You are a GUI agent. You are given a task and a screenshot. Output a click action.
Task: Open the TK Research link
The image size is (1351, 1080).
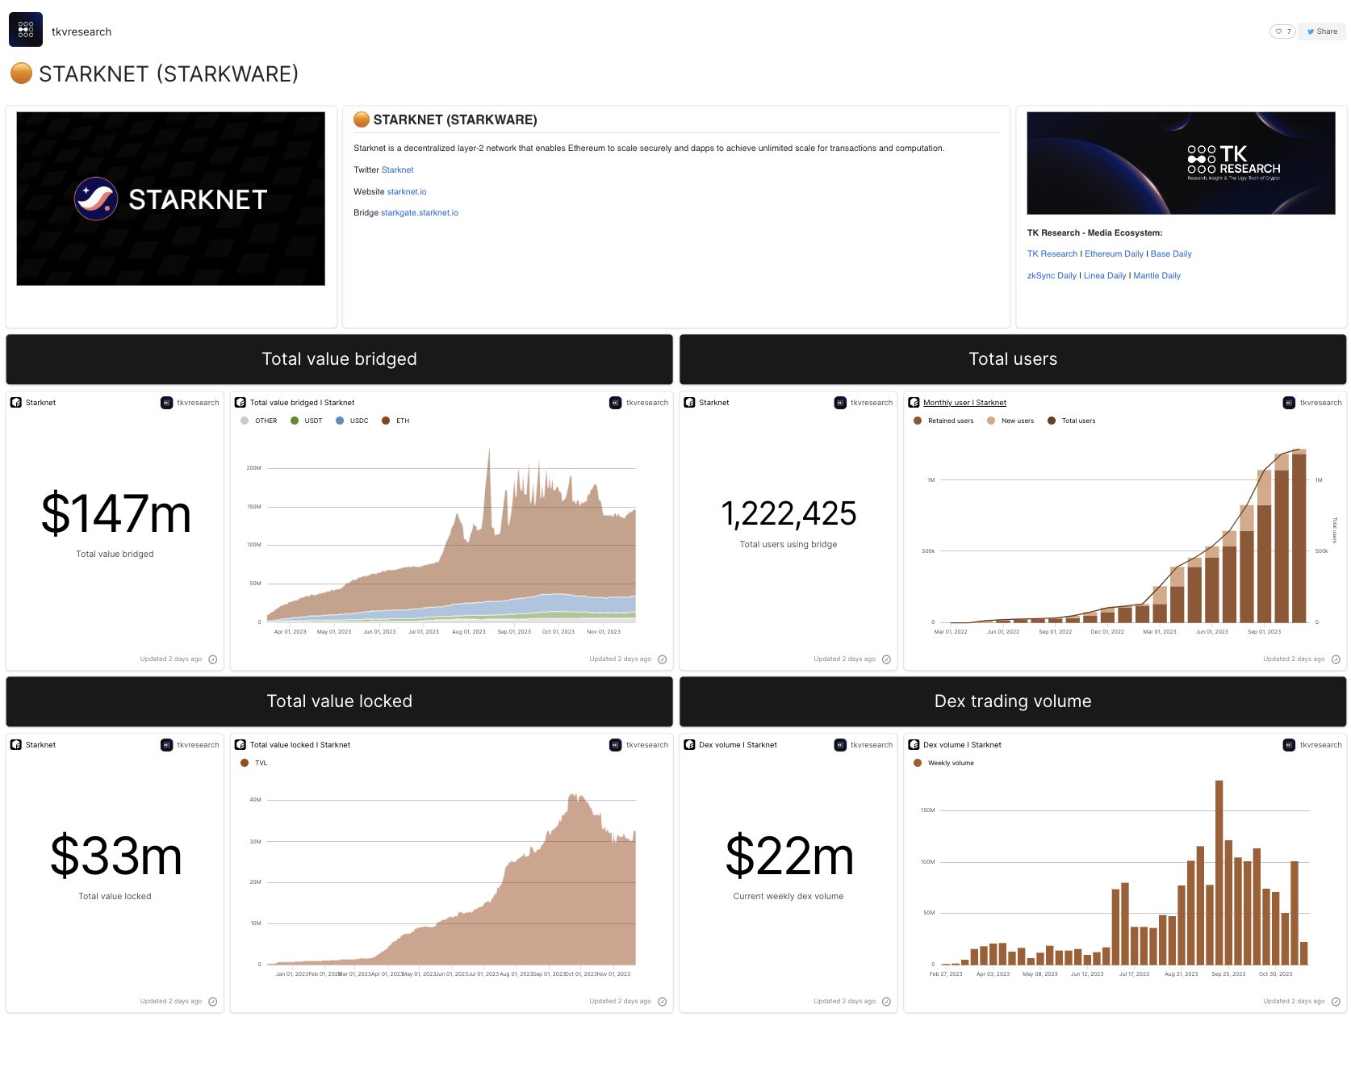pos(1052,254)
